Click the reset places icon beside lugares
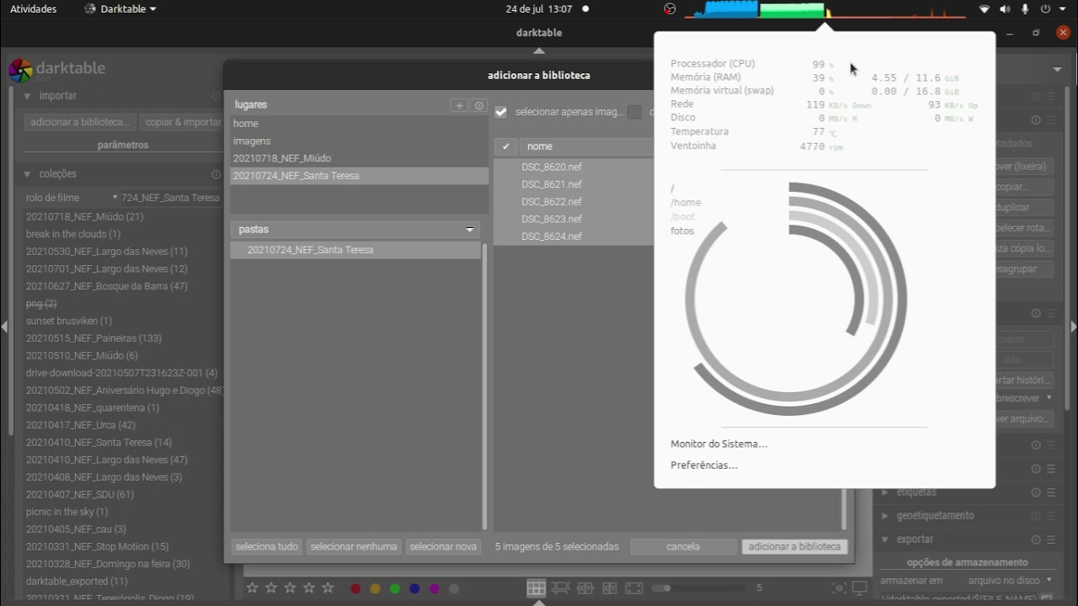 point(478,105)
